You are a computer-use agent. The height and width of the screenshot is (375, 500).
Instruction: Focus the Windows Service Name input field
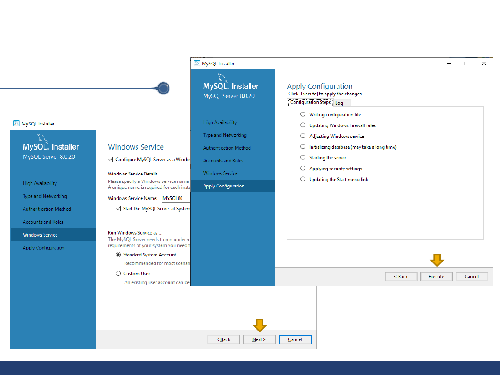[176, 198]
